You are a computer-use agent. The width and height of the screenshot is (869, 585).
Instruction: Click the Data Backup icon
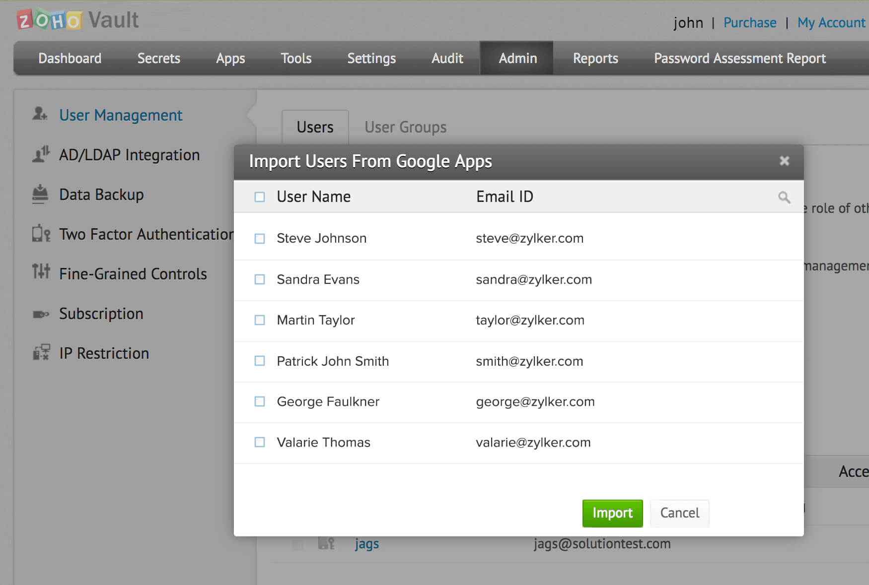point(40,194)
